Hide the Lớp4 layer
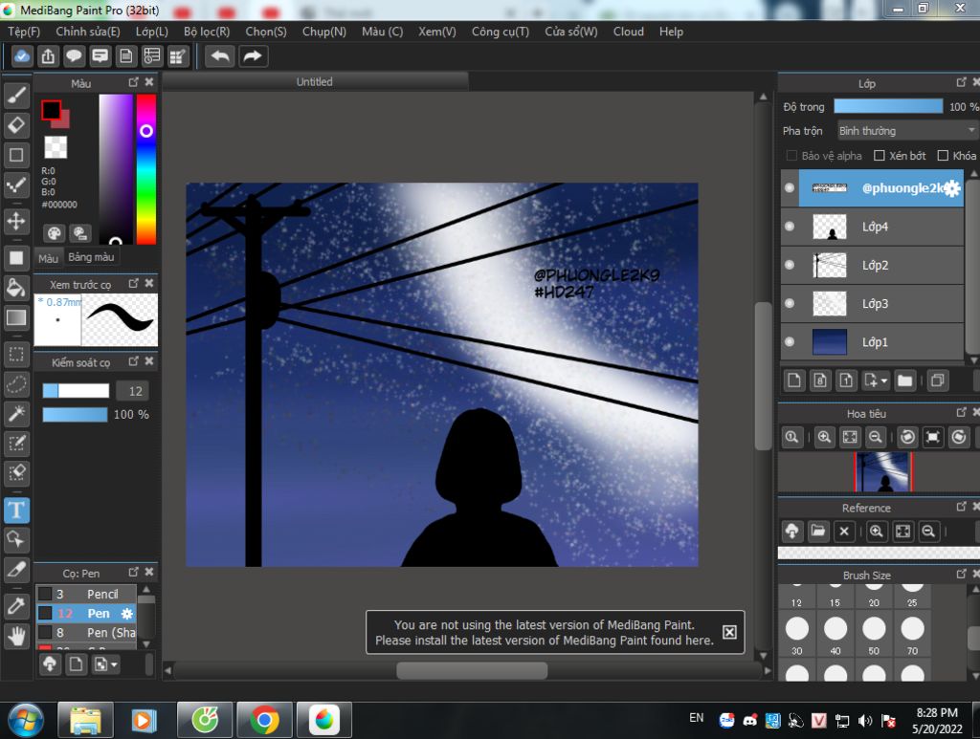 coord(790,227)
